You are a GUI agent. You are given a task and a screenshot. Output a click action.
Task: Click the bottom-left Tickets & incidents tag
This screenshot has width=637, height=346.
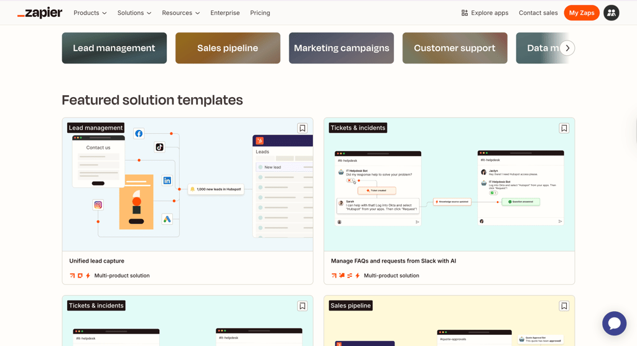pyautogui.click(x=96, y=306)
